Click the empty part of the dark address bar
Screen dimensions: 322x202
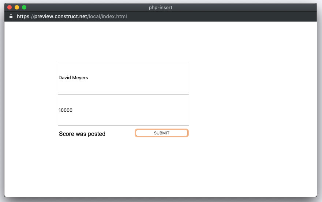click(x=222, y=16)
